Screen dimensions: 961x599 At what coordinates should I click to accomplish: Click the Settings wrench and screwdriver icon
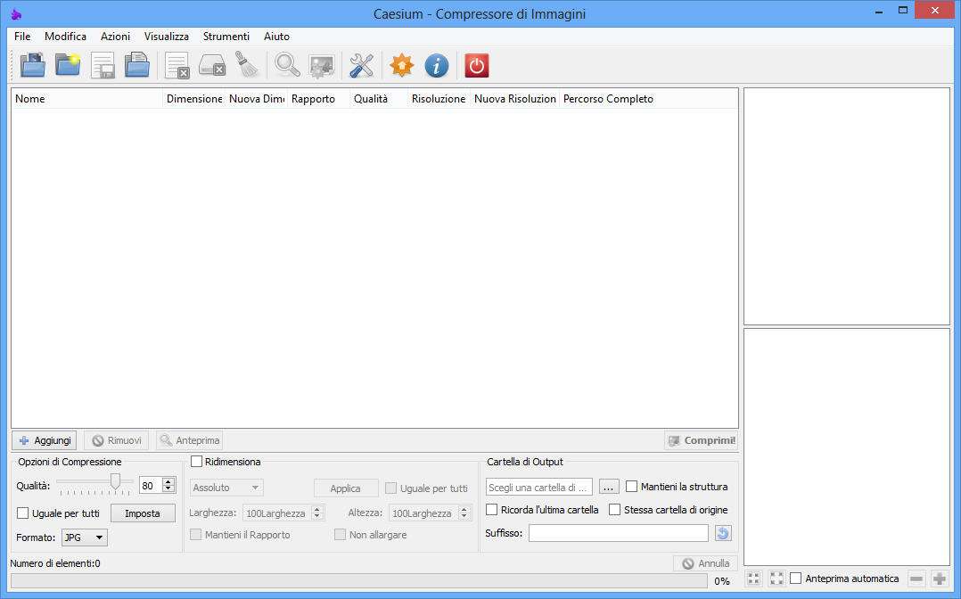pos(361,65)
